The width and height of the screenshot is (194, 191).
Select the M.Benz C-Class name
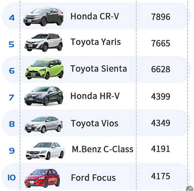point(102,149)
